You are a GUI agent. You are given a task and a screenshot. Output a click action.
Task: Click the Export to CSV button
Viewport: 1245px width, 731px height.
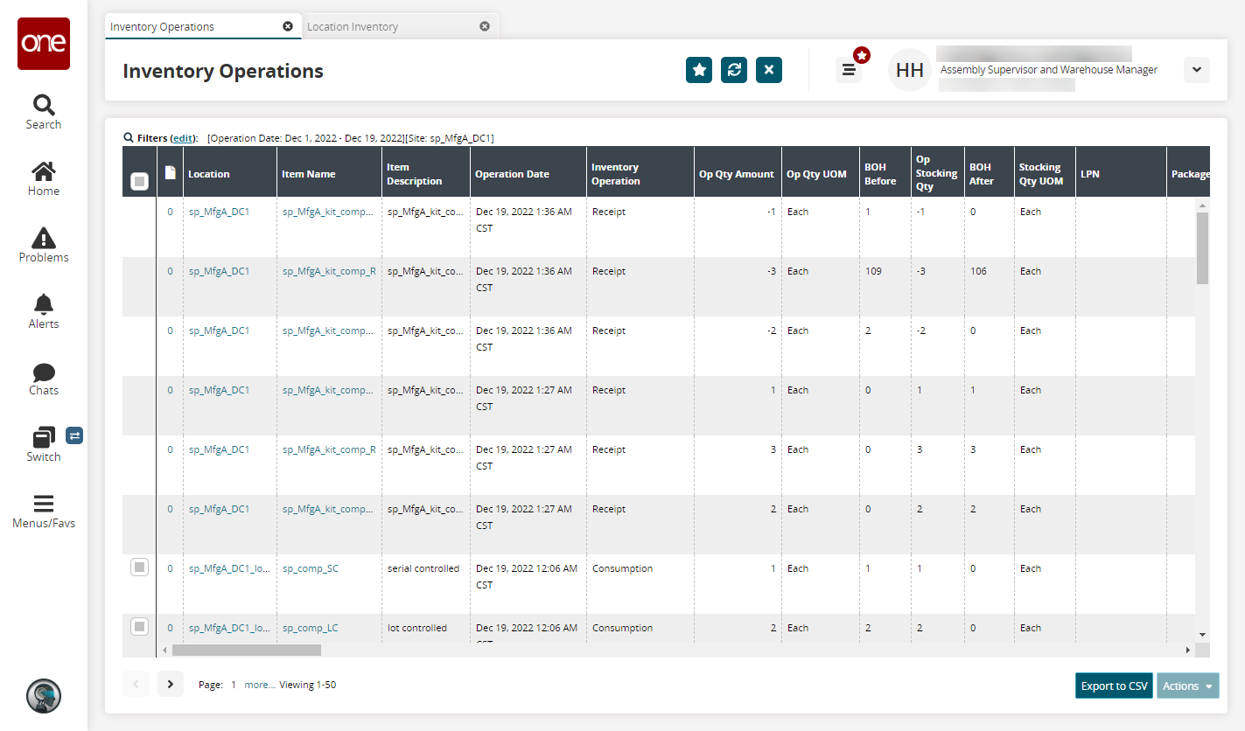(x=1114, y=686)
